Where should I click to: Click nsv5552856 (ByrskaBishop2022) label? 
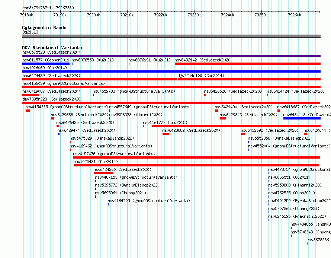(280, 138)
